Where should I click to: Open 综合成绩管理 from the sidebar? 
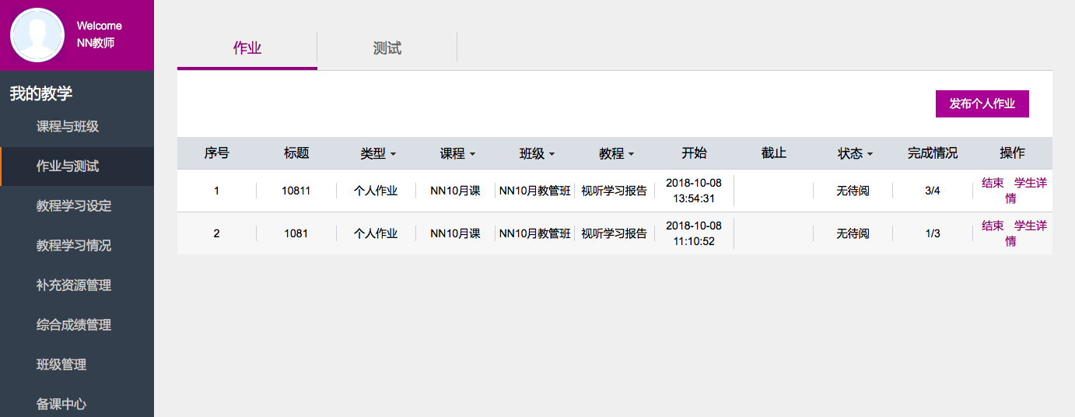pos(74,325)
